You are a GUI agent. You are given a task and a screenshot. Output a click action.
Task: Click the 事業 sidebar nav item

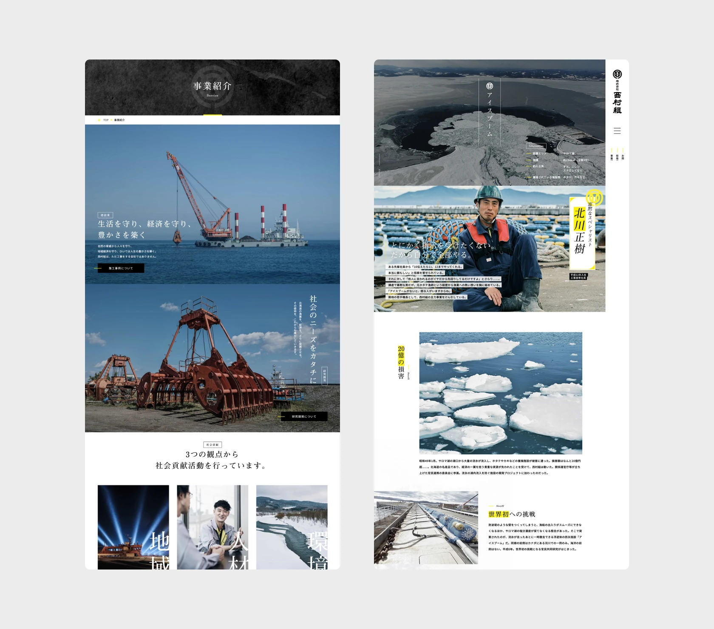612,154
